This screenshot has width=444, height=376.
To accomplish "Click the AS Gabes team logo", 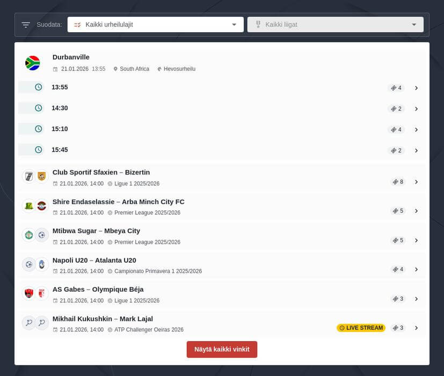I will click(28, 293).
